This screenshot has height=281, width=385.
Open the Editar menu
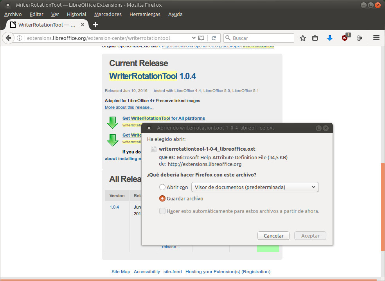(37, 14)
